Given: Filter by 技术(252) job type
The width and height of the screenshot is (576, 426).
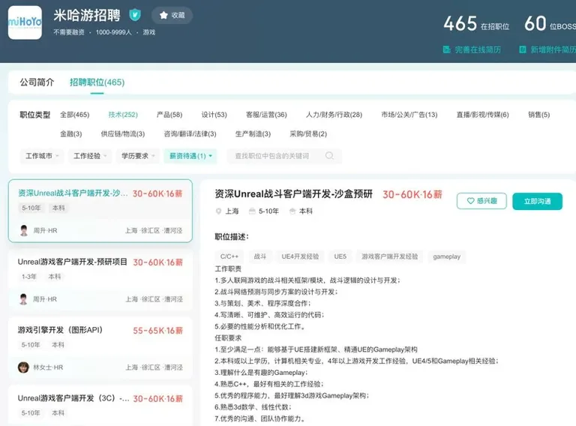Looking at the screenshot, I should [123, 115].
